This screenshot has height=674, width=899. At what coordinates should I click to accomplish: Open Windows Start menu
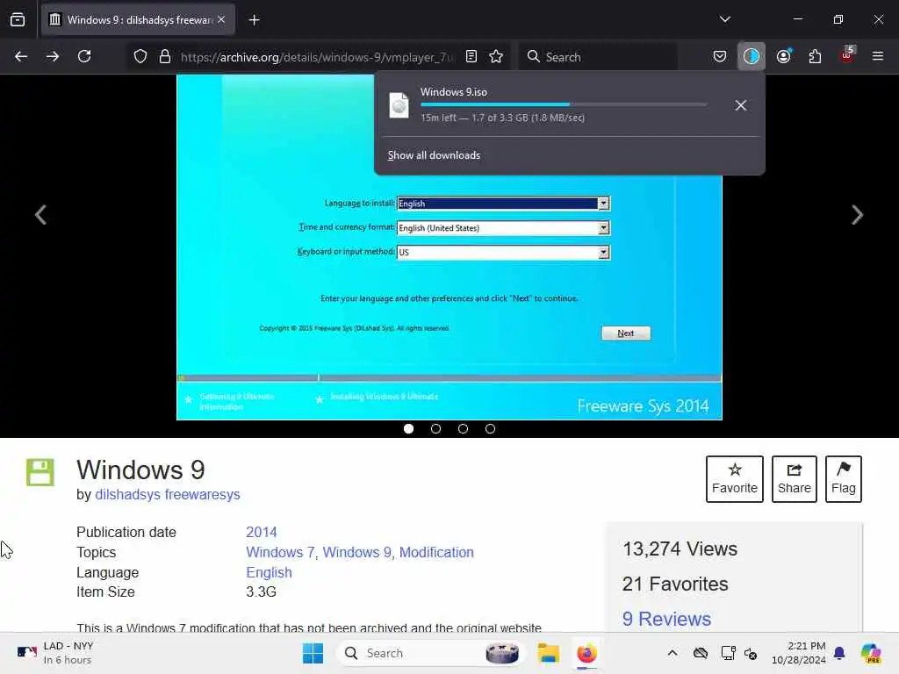point(313,653)
